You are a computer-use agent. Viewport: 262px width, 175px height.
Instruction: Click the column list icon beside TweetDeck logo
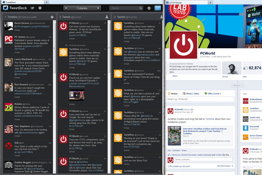(33, 8)
